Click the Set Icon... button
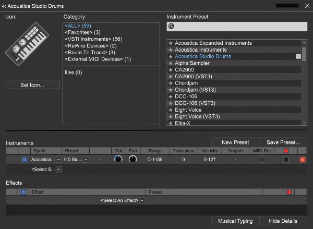 [x=32, y=85]
